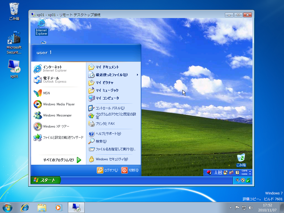Open Windows セキュリティ(W)
284x213 pixels.
(x=113, y=159)
